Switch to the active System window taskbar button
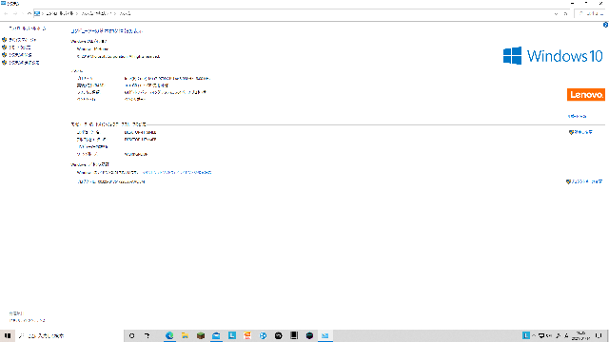 pyautogui.click(x=325, y=335)
